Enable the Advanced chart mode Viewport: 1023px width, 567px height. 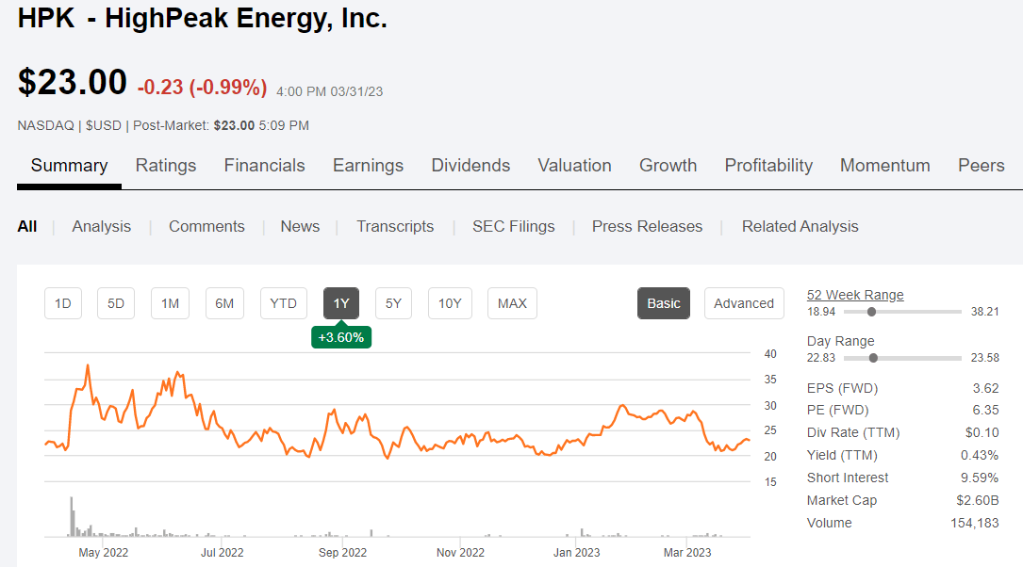(744, 303)
